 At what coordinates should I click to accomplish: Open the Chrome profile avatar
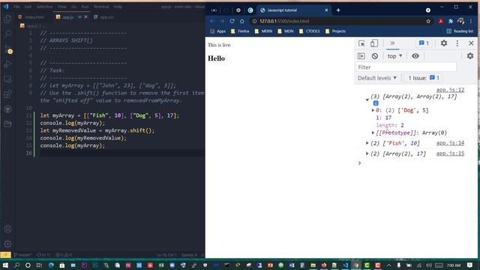coord(460,21)
